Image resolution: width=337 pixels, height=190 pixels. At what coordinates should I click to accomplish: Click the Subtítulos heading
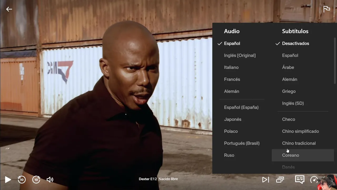click(295, 31)
